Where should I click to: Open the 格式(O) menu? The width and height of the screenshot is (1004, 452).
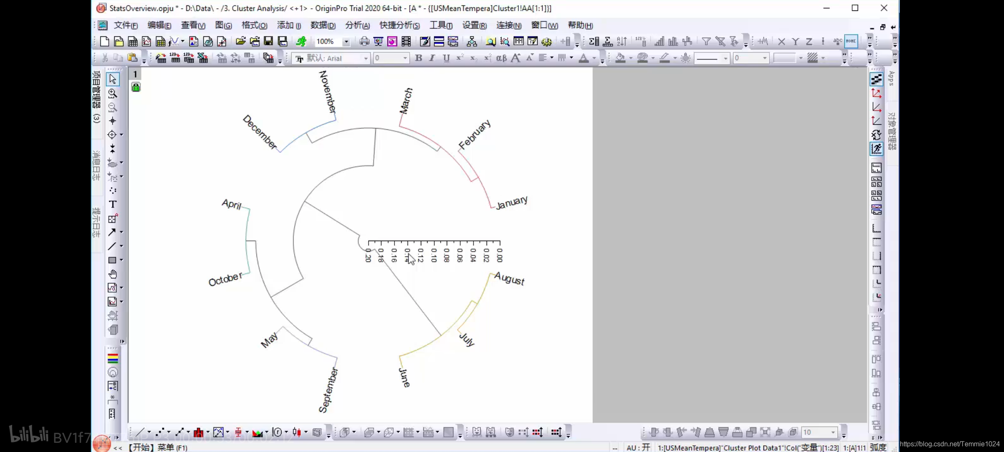click(x=254, y=26)
